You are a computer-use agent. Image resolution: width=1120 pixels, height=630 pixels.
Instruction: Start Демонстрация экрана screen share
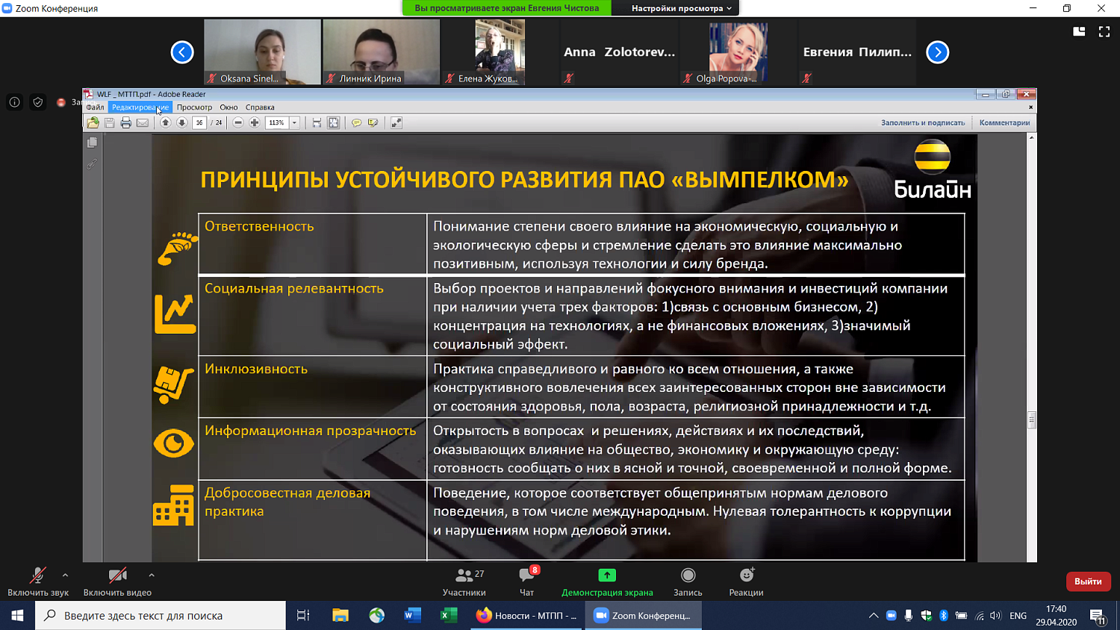pos(607,582)
